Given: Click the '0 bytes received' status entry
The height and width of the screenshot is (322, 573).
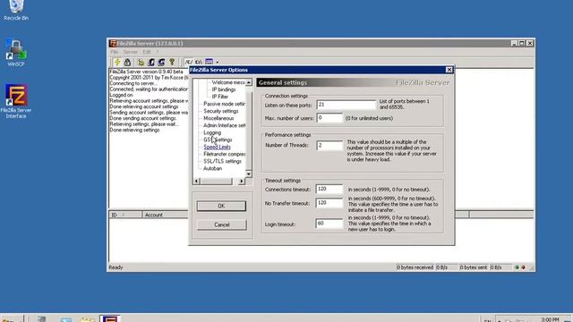Looking at the screenshot, I should (x=415, y=267).
